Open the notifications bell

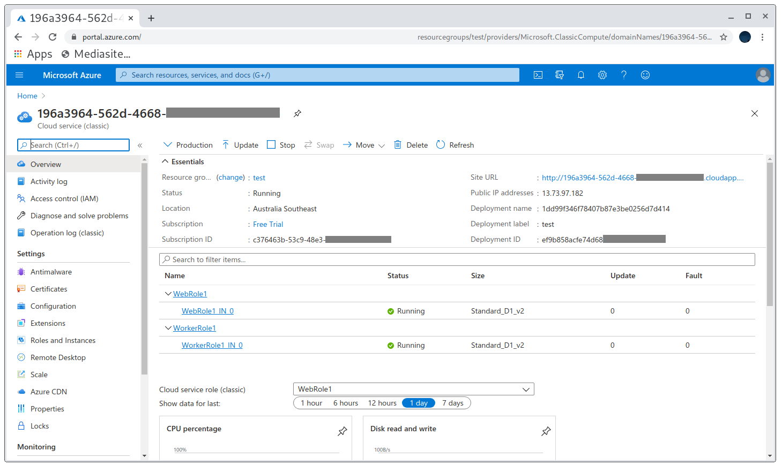pyautogui.click(x=581, y=75)
